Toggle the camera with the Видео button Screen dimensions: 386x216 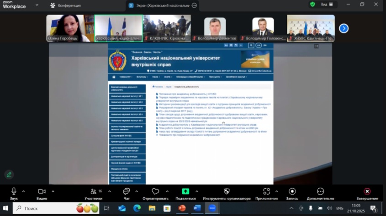42,191
